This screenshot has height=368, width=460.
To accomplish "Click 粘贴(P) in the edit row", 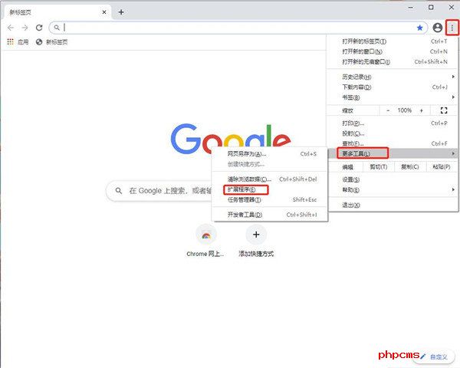I will [x=442, y=167].
